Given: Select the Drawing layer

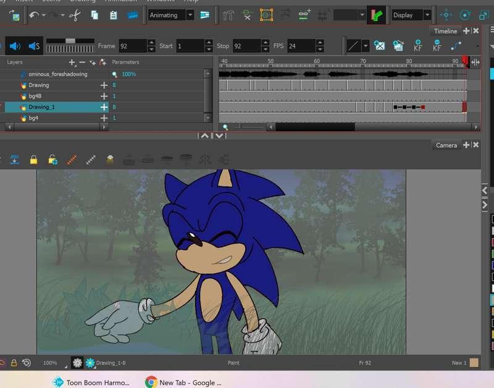Looking at the screenshot, I should click(x=39, y=85).
